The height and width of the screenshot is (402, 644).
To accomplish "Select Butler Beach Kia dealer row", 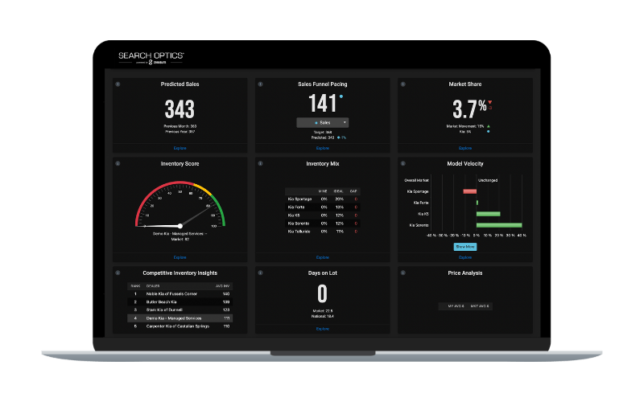I will pyautogui.click(x=180, y=302).
